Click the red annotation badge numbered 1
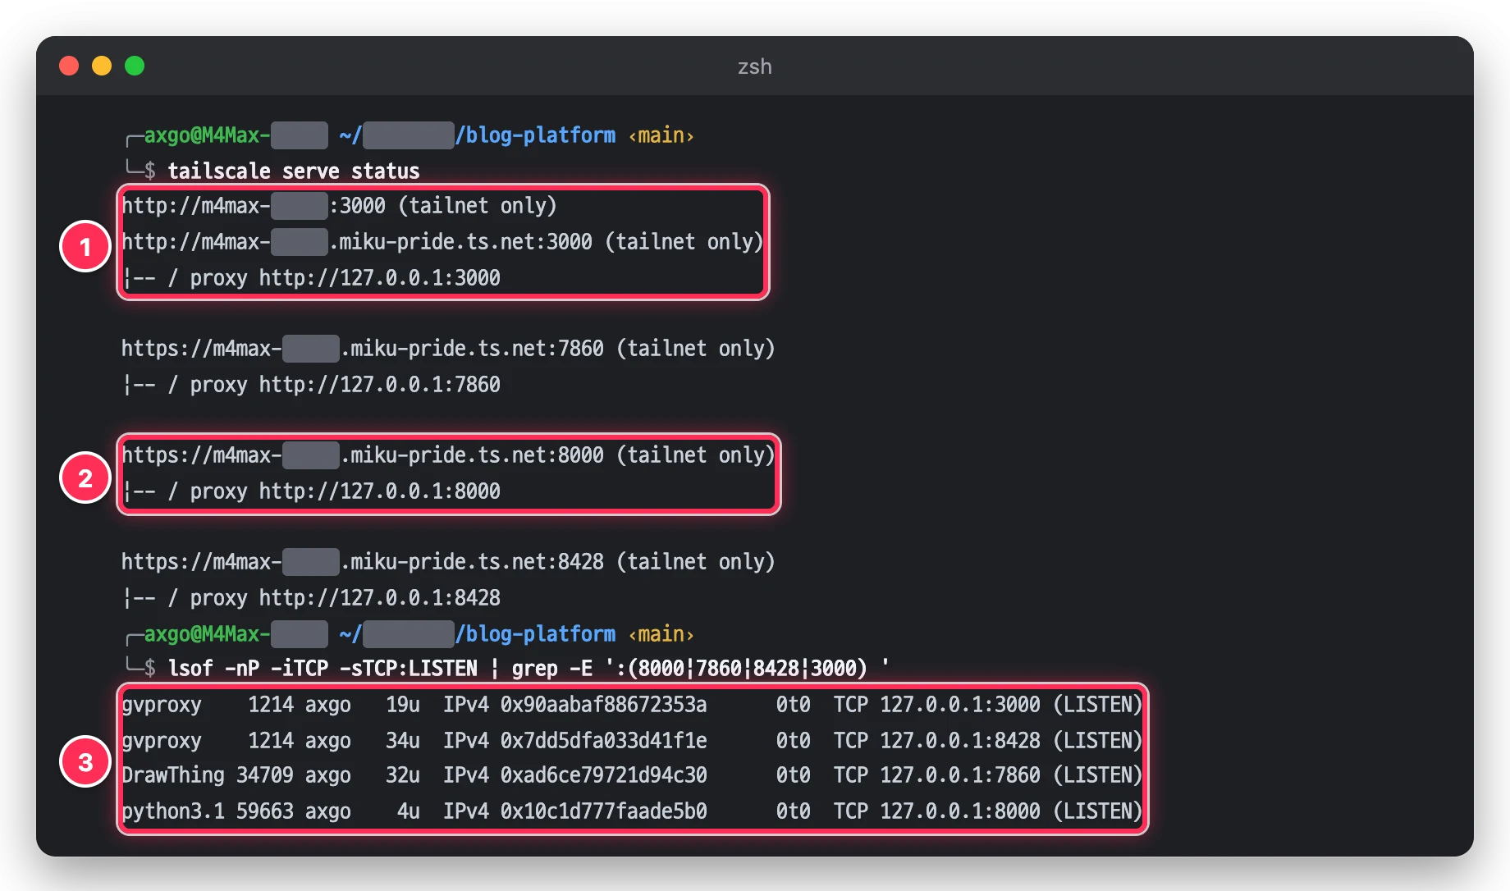 [x=85, y=246]
